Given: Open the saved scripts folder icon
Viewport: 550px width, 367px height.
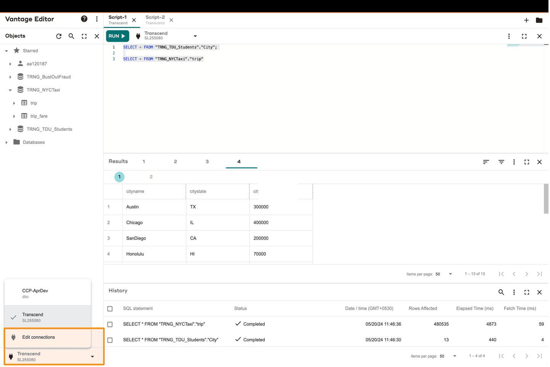Looking at the screenshot, I should pos(539,20).
